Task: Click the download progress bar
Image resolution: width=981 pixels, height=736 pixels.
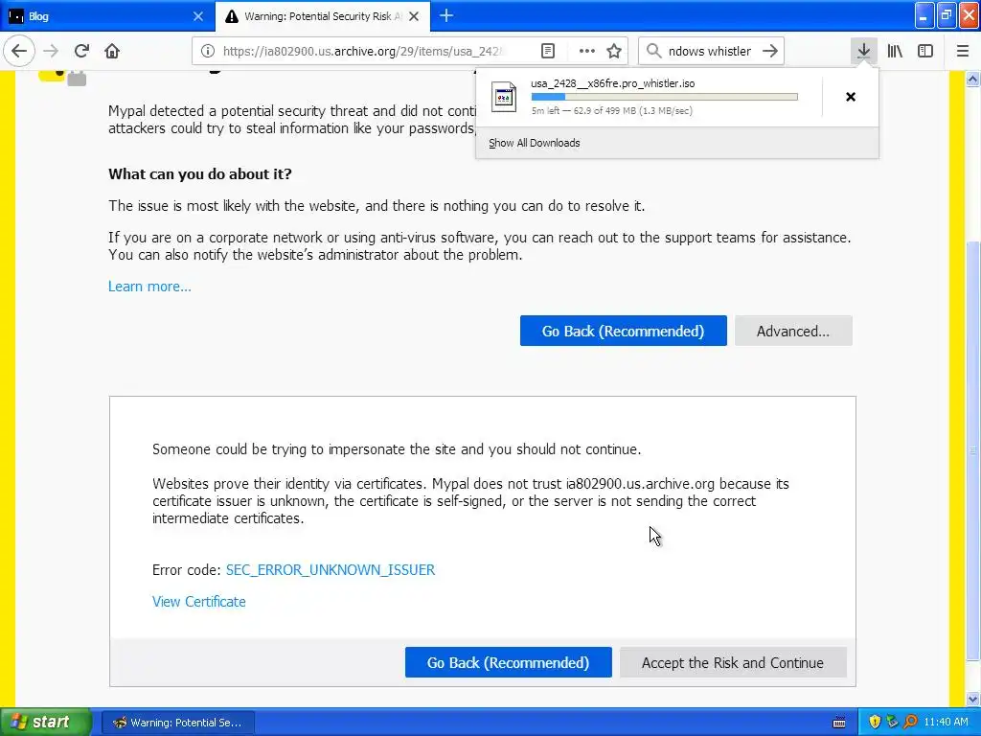Action: pos(665,97)
